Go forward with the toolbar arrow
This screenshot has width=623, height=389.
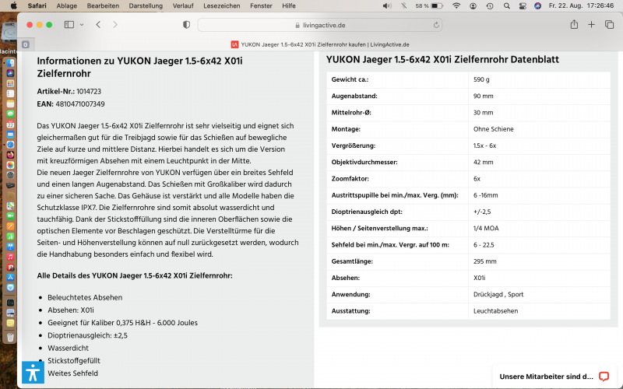tap(115, 25)
